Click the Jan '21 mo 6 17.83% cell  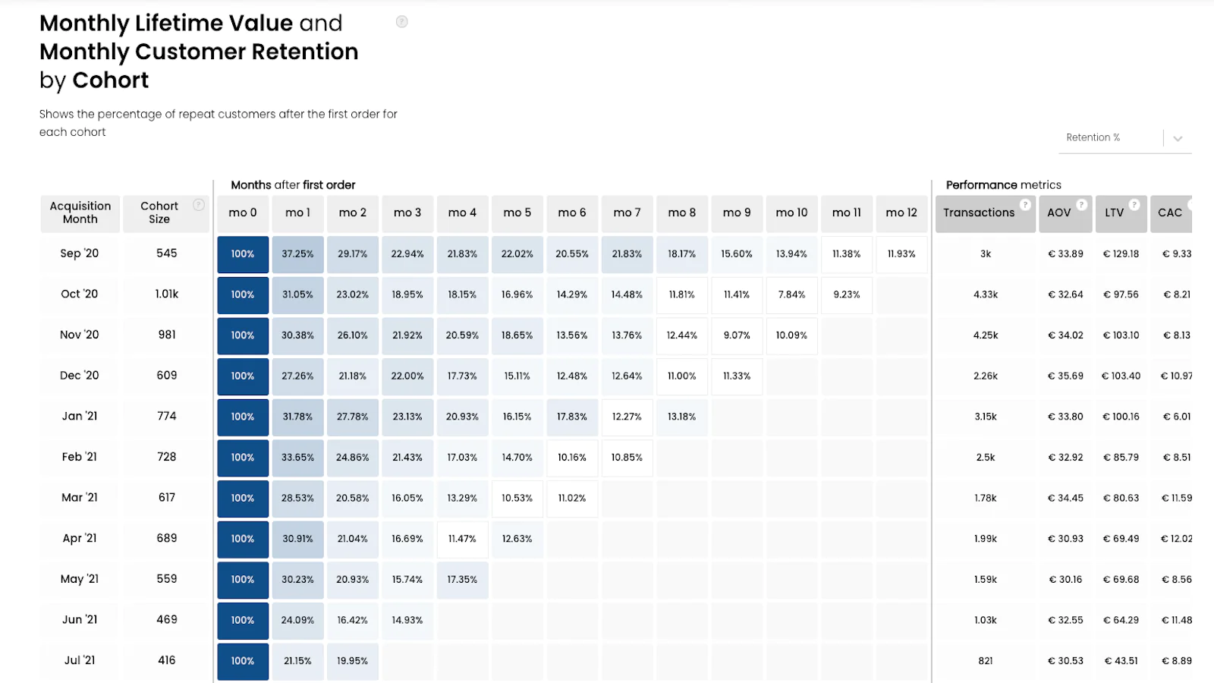pos(572,417)
